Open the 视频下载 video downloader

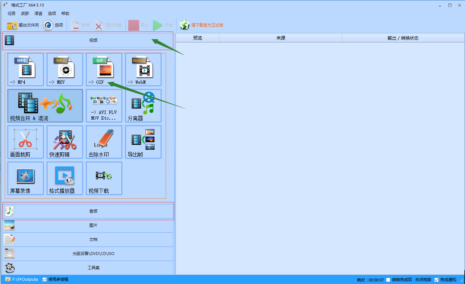(x=104, y=178)
